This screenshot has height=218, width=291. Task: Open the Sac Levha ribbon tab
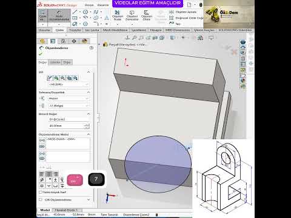click(x=92, y=30)
